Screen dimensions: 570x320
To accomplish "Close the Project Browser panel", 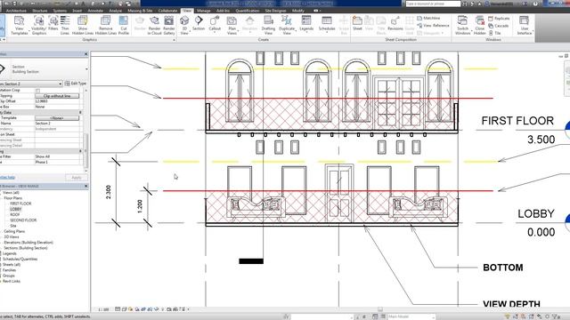I will coord(86,186).
